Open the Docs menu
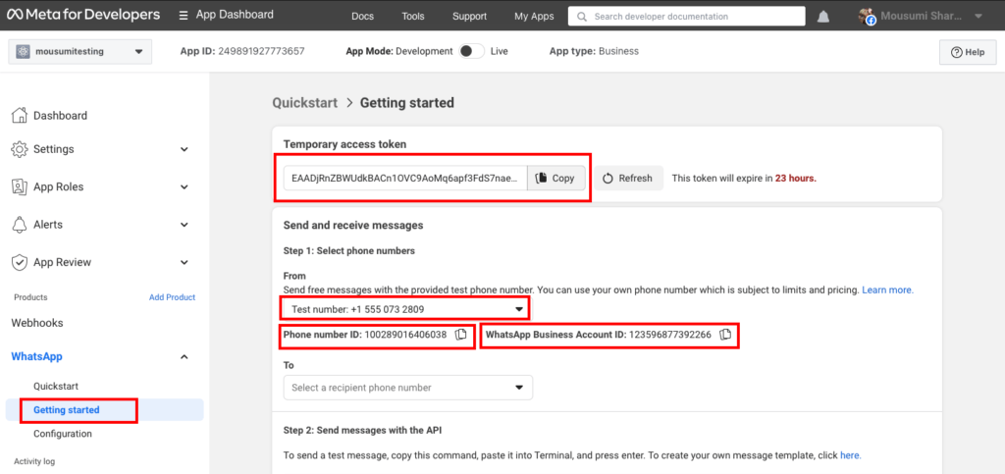 point(363,17)
